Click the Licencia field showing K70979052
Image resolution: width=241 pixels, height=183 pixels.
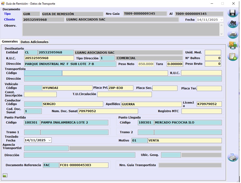pos(209,104)
